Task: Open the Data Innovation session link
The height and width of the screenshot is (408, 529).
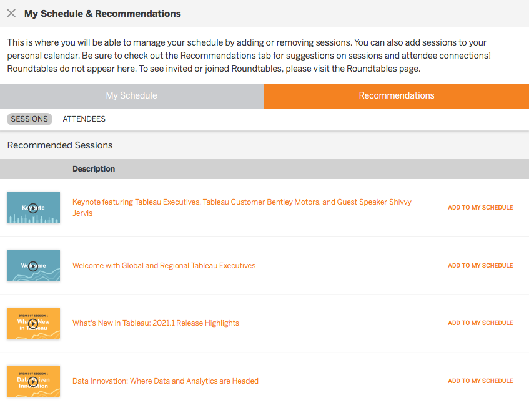Action: [x=166, y=381]
